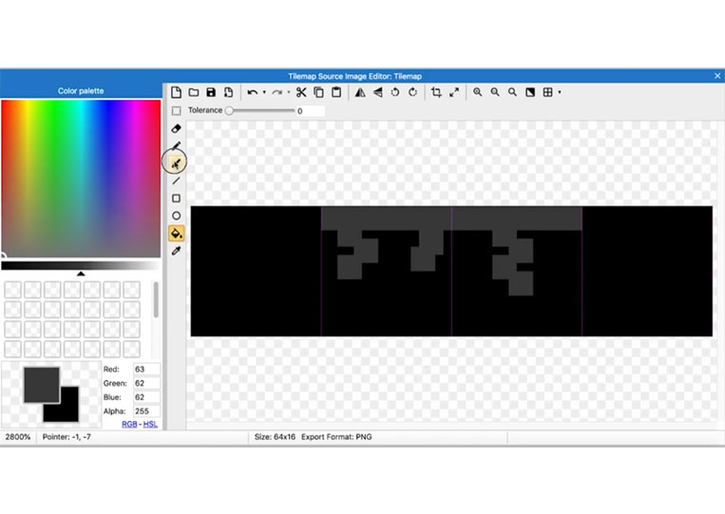
Task: Create a new image with the New icon
Action: [x=176, y=92]
